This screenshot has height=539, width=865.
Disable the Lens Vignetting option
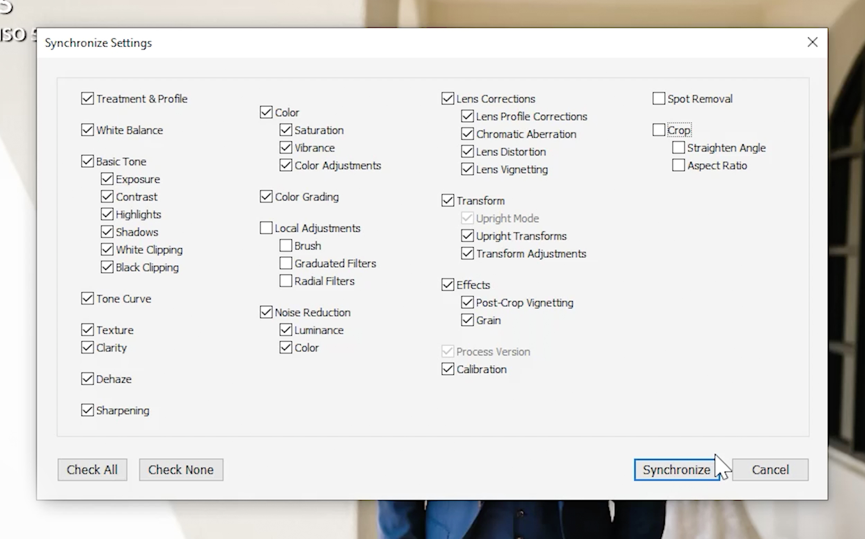[x=467, y=169]
